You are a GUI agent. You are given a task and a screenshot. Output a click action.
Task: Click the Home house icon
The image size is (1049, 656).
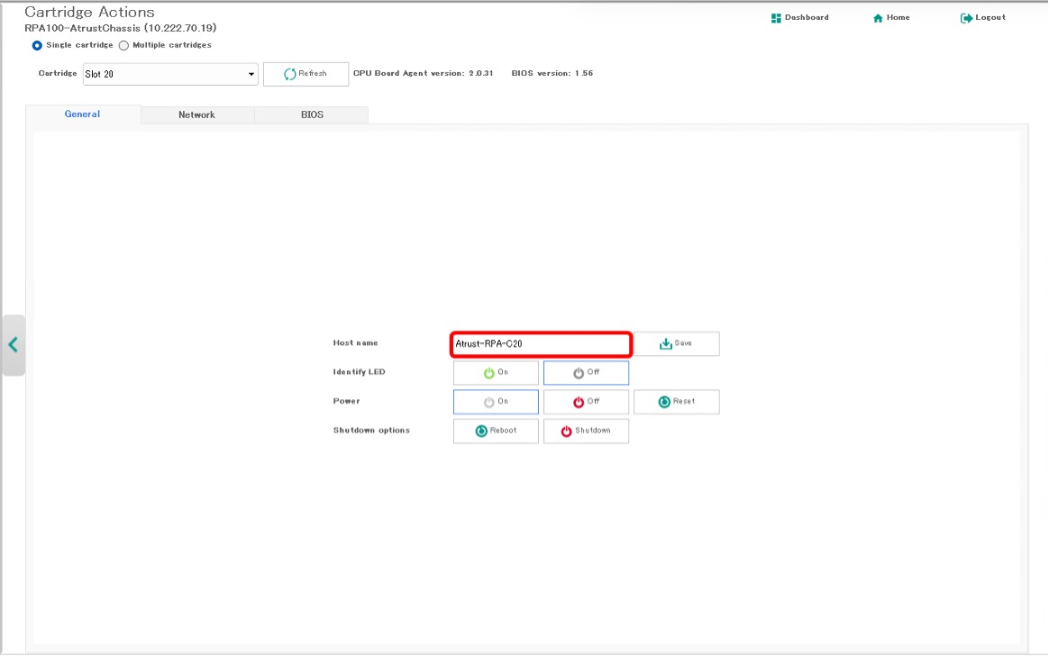click(x=878, y=18)
